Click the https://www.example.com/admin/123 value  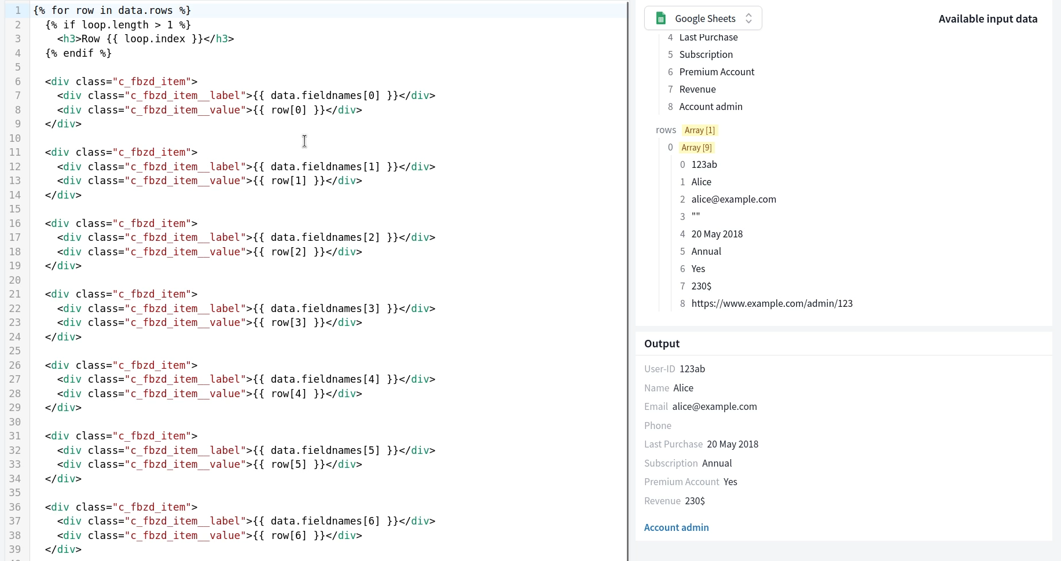pos(773,303)
